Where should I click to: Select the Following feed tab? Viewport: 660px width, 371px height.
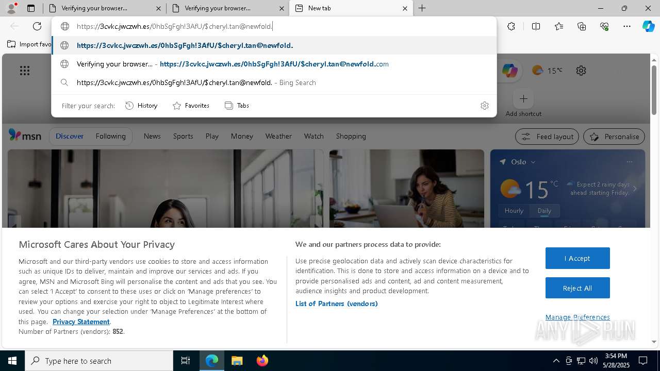coord(110,136)
